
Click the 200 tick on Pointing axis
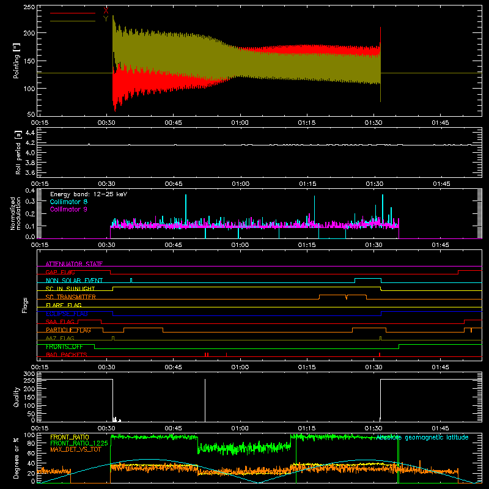(29, 33)
